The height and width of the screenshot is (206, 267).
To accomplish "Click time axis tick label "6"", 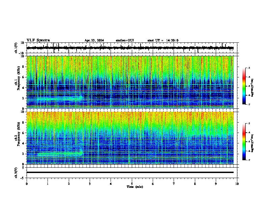I will click(x=153, y=184).
